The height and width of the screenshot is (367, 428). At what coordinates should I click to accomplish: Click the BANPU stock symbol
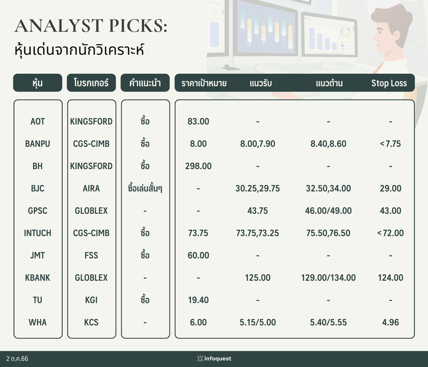[x=38, y=144]
